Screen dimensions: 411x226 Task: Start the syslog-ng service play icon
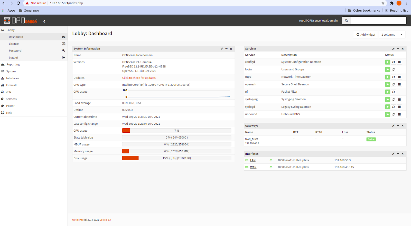tap(388, 100)
